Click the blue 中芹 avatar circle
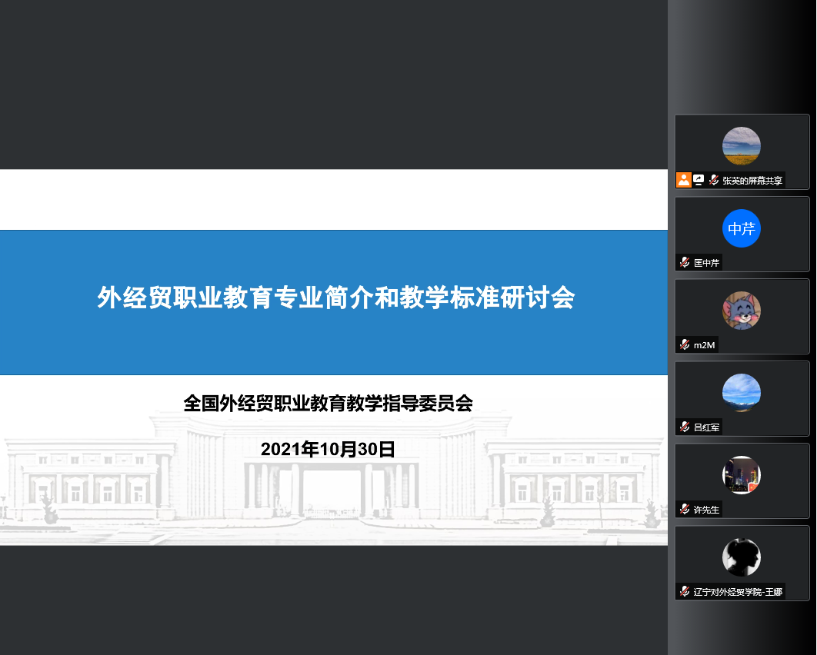 point(741,228)
